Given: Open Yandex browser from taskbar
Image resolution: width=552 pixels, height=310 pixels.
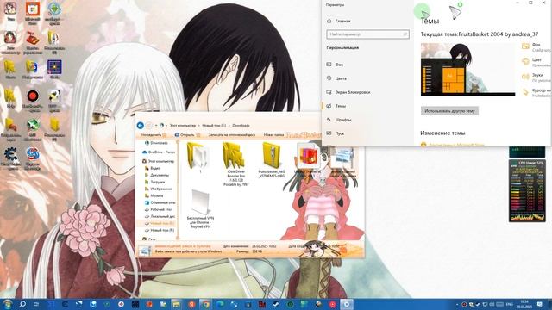Looking at the screenshot, I should pos(191,304).
